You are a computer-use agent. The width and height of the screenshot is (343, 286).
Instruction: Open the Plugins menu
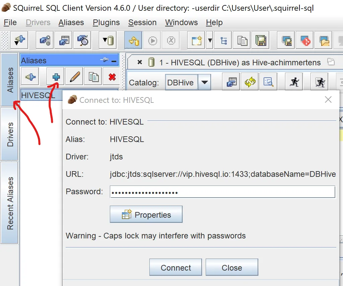[x=106, y=22]
